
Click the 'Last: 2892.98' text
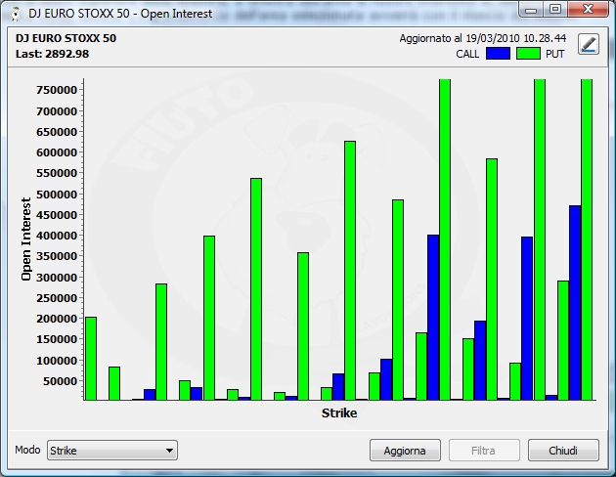(52, 54)
